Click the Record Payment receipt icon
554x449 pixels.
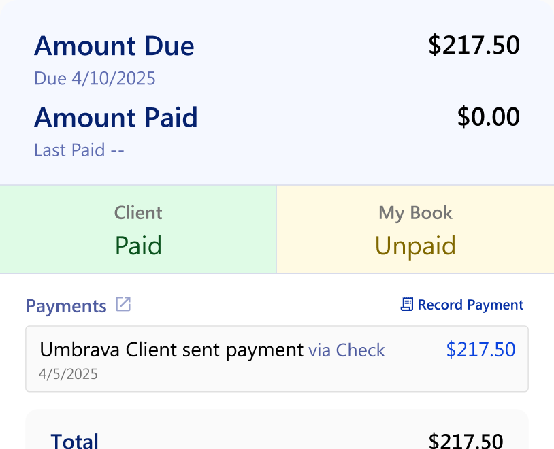(x=407, y=305)
